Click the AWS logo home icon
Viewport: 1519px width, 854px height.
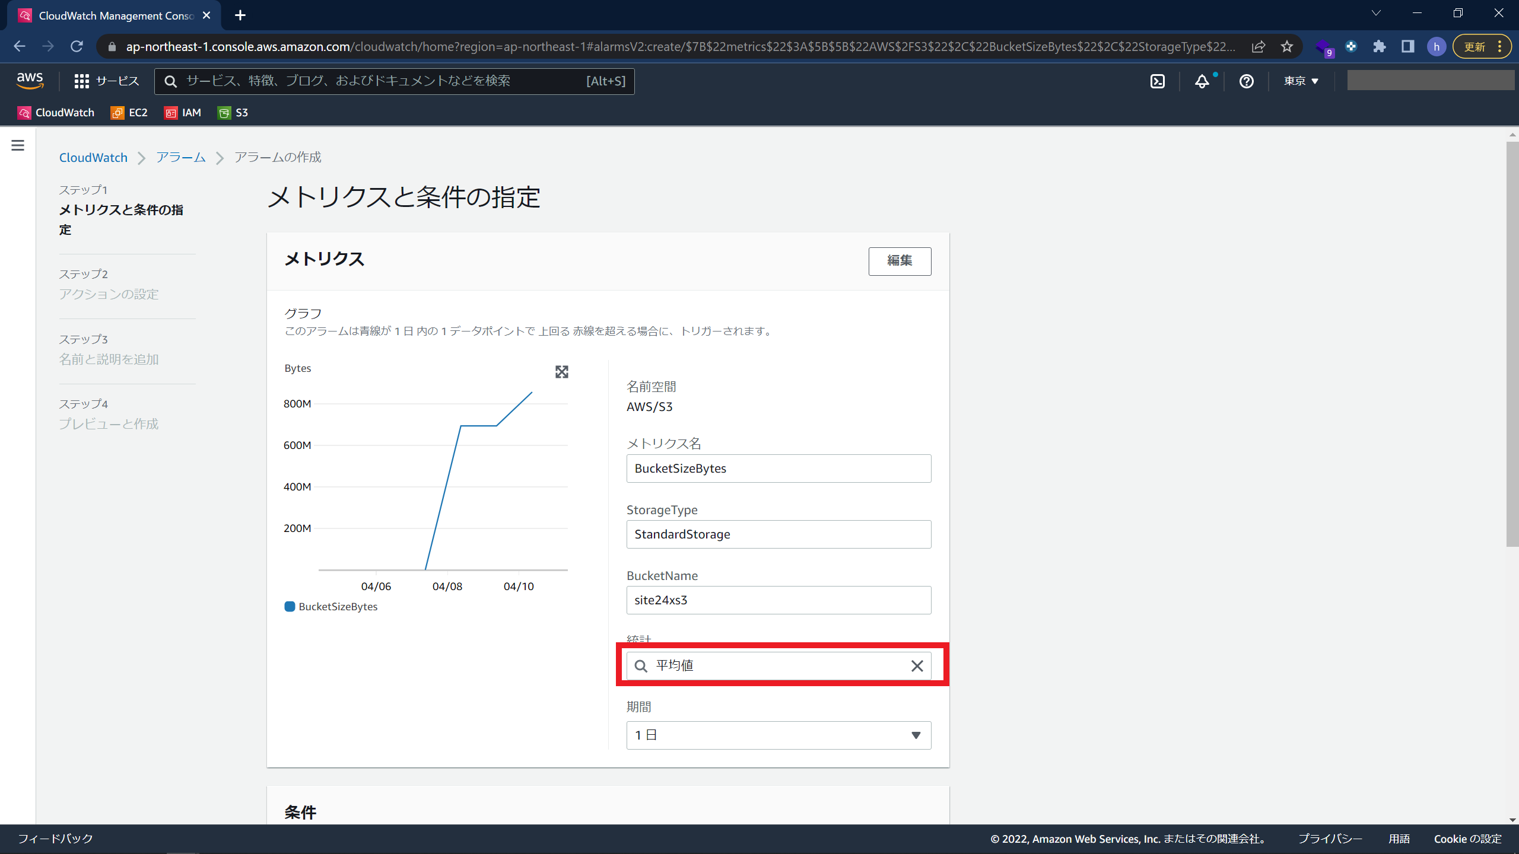pyautogui.click(x=30, y=81)
